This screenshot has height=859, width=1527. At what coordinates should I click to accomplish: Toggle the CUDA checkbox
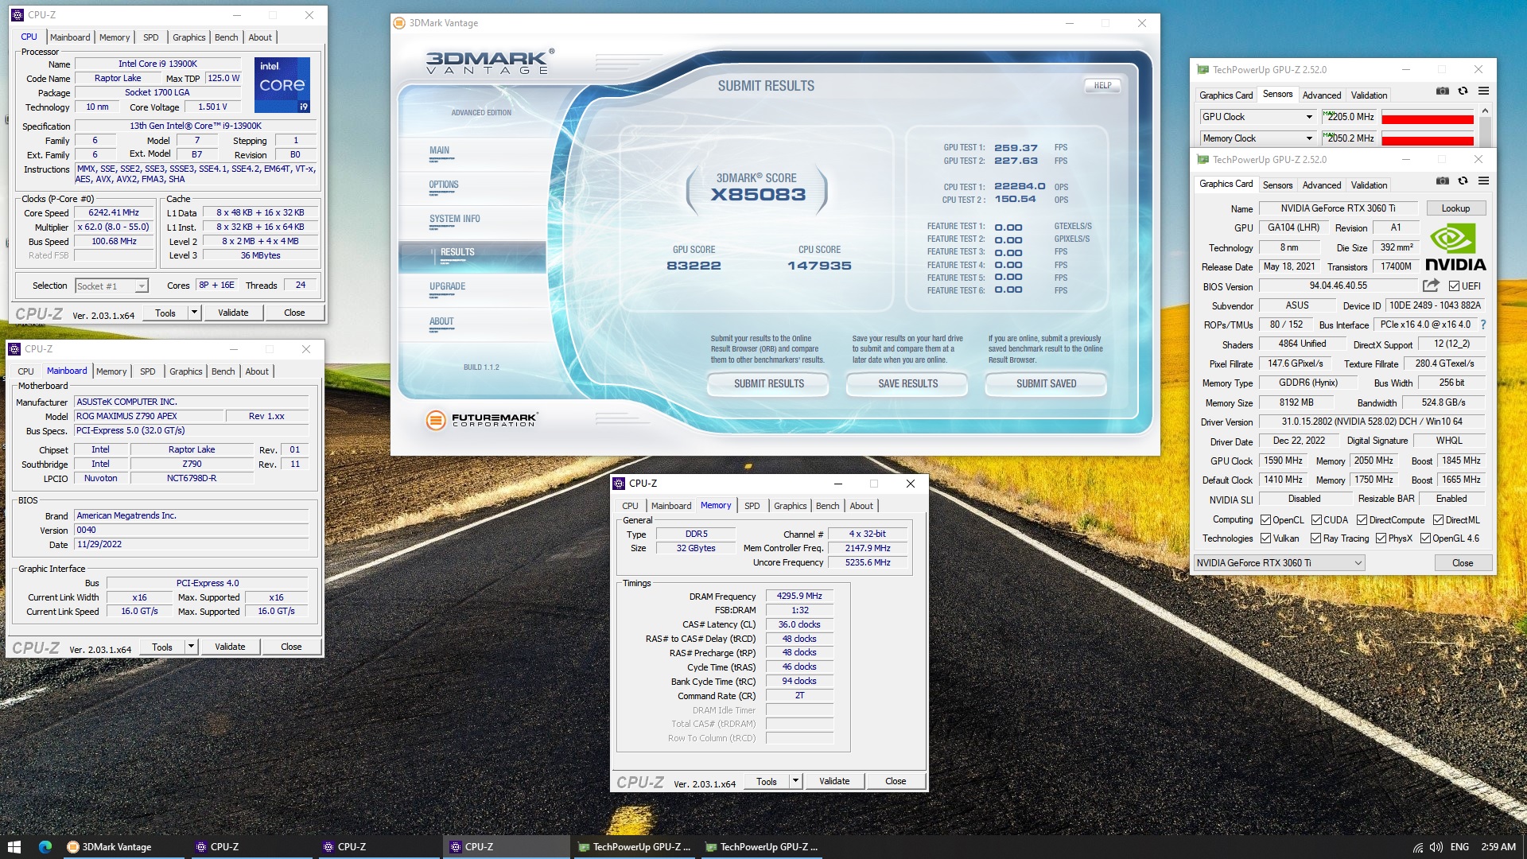1316,520
